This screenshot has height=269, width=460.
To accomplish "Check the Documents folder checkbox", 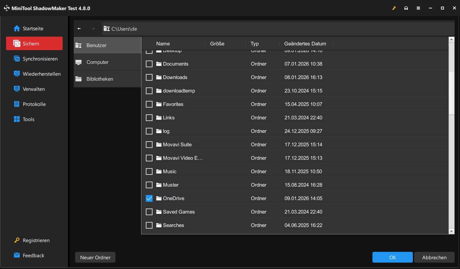I will point(149,64).
